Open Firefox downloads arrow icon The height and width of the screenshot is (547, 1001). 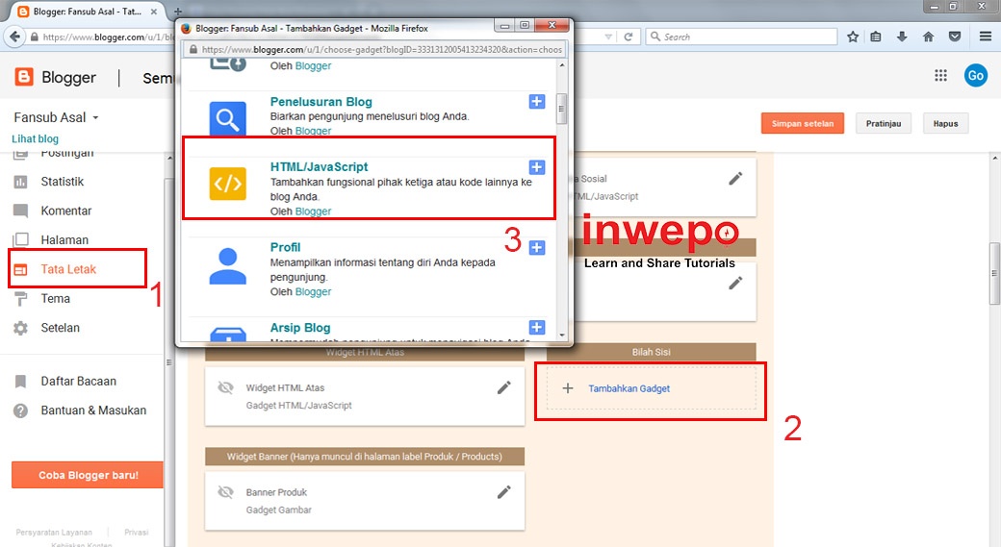(x=902, y=37)
